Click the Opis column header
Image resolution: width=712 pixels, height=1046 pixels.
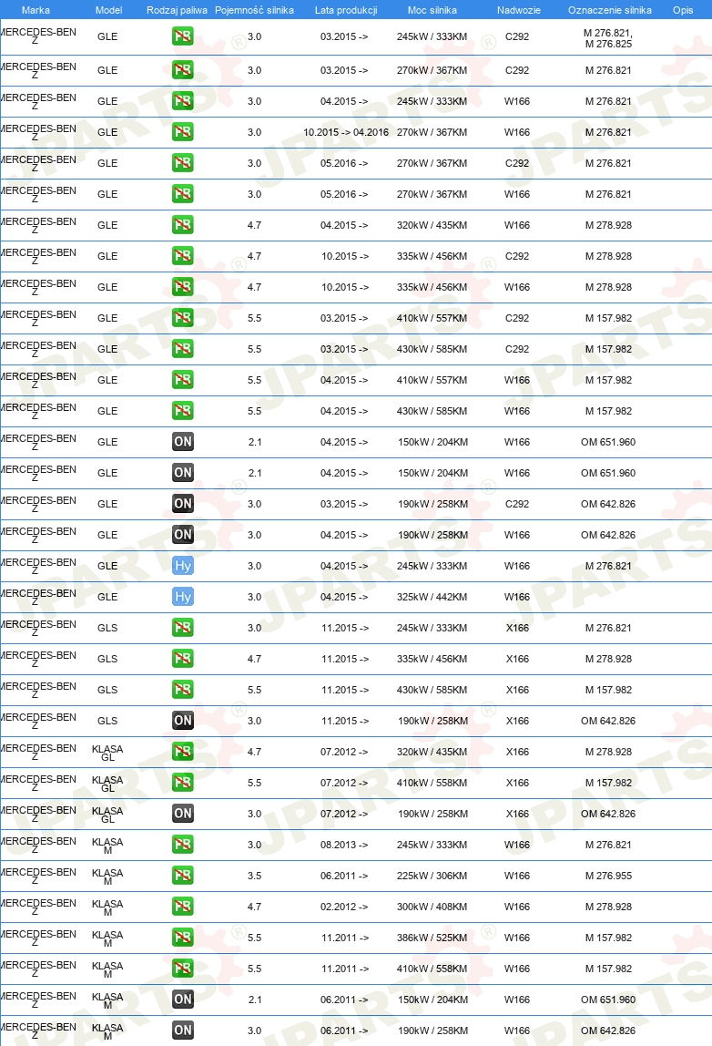point(683,10)
